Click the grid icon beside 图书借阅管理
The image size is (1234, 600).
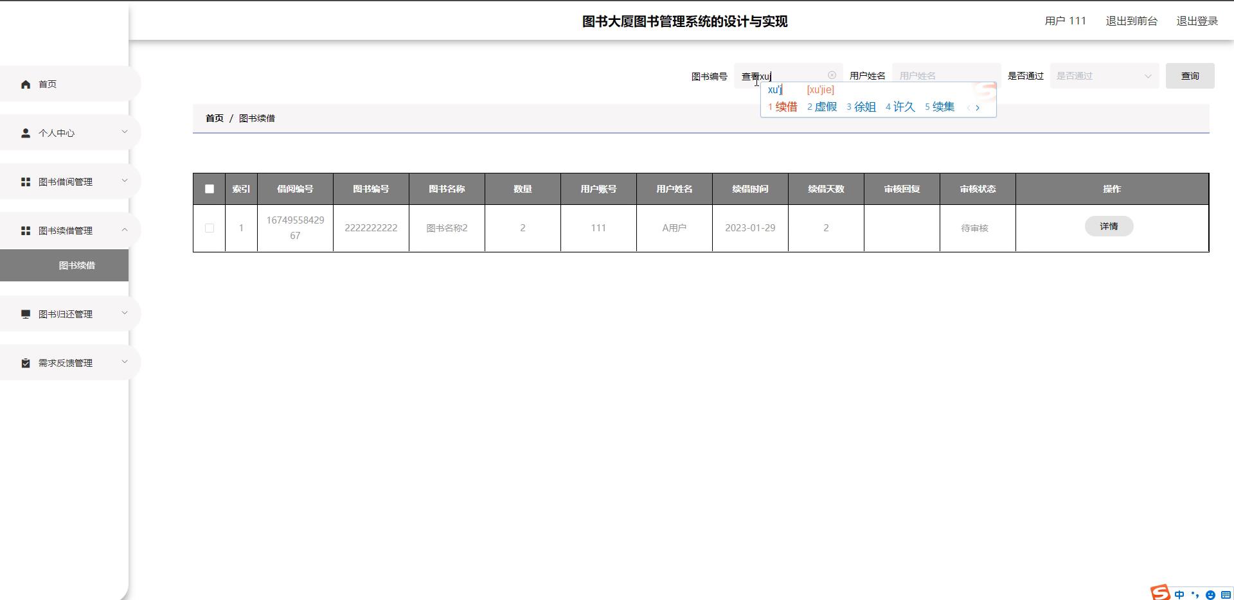pyautogui.click(x=26, y=181)
